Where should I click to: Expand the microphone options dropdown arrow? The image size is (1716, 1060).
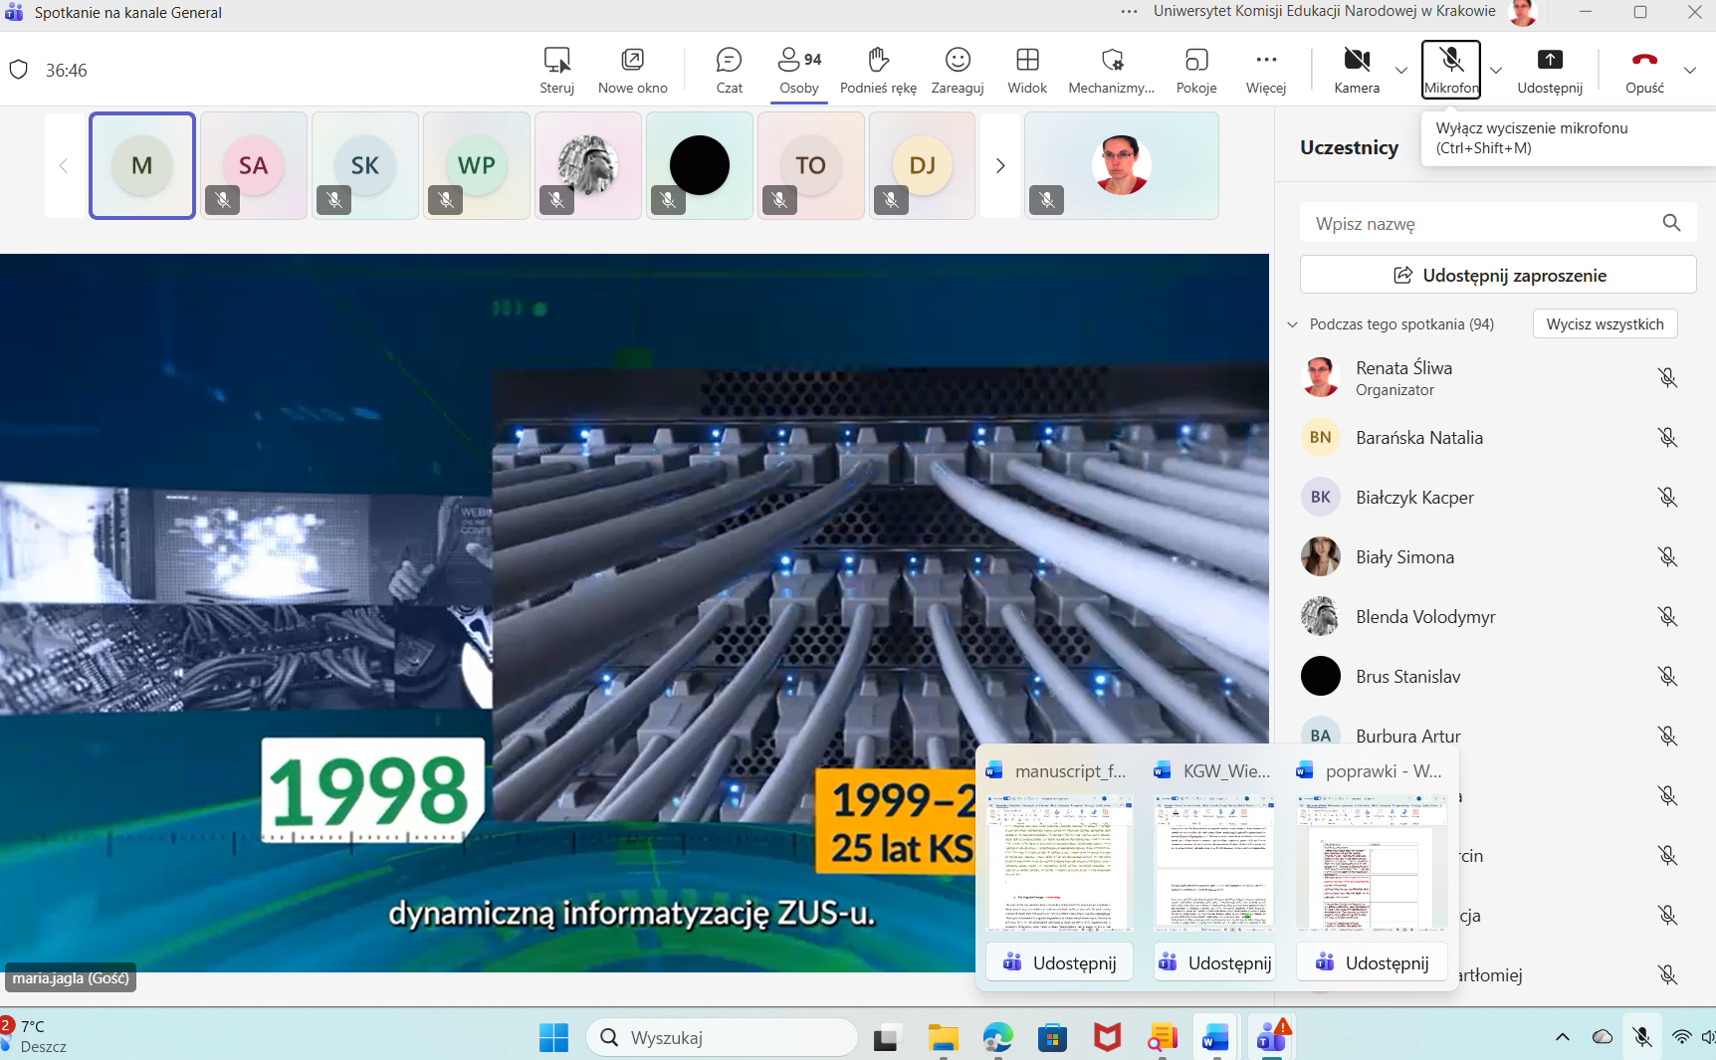pos(1496,71)
